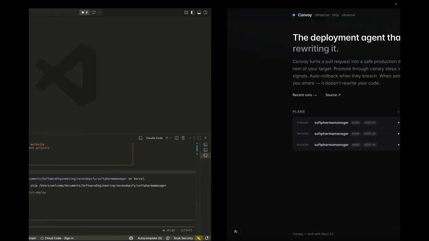Click the softpharmamanager path link in the terminal
Image resolution: width=429 pixels, height=241 pixels.
tap(78, 179)
